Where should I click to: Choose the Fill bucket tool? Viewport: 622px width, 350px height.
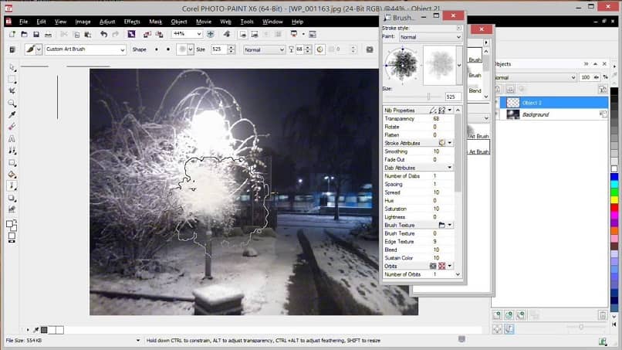click(12, 175)
